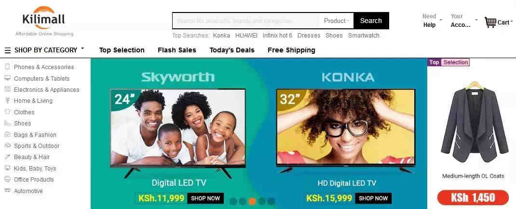Click the black Search button
This screenshot has width=516, height=209.
pyautogui.click(x=371, y=21)
